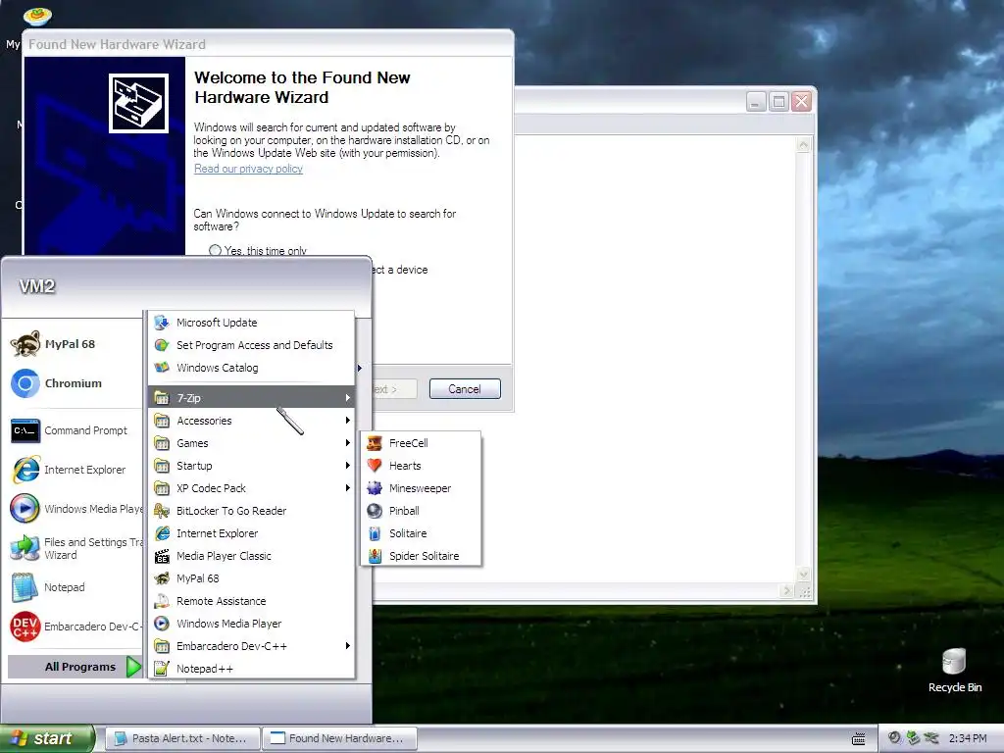
Task: Click the Notepad window scroll-down arrow
Action: click(803, 574)
